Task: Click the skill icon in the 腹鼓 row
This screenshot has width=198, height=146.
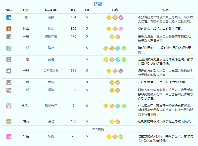Action: click(9, 48)
